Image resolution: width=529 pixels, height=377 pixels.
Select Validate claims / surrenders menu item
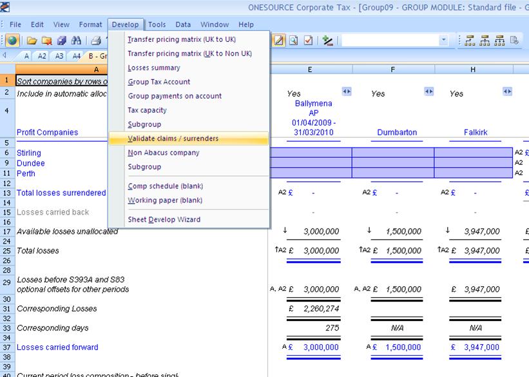tap(173, 139)
